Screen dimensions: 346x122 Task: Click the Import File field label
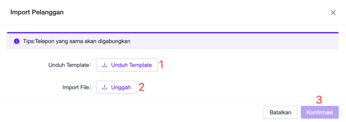coord(77,87)
